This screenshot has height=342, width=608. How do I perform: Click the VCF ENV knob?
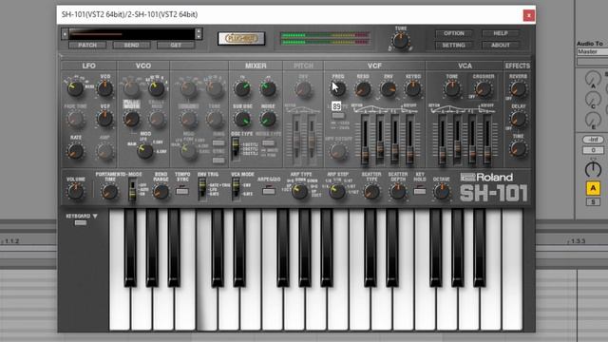click(x=389, y=88)
